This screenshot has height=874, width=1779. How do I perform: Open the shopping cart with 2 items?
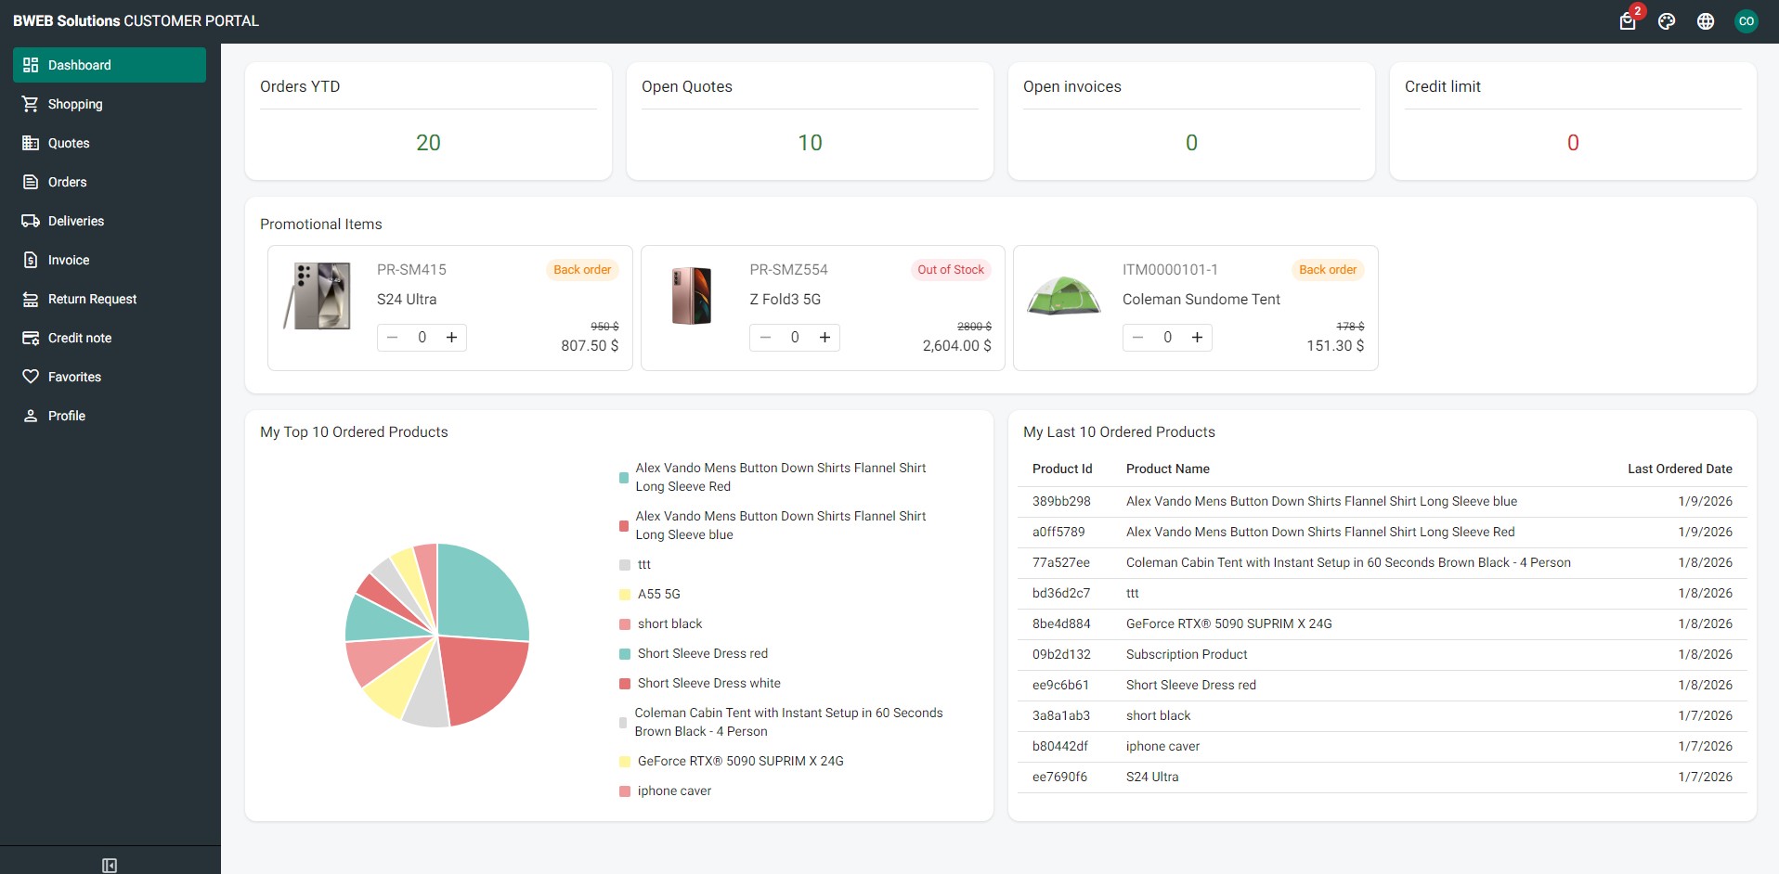[x=1626, y=20]
